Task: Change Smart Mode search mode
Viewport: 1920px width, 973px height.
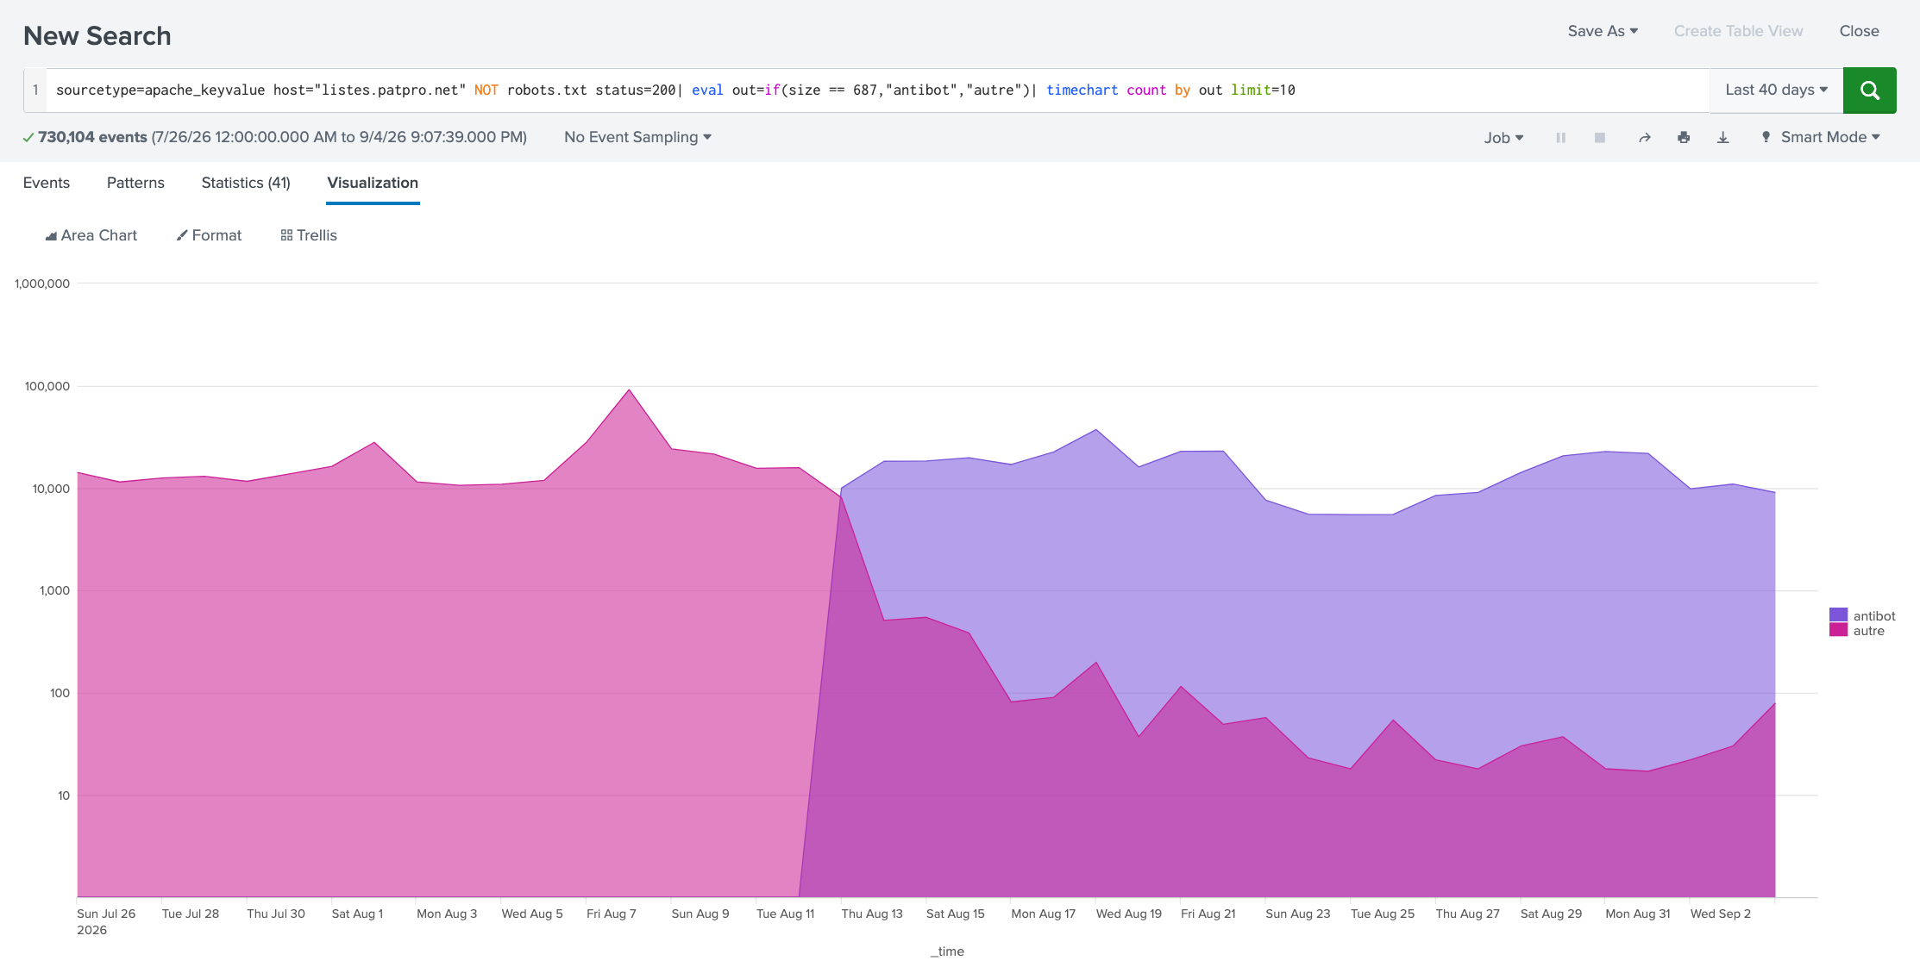Action: click(x=1821, y=137)
